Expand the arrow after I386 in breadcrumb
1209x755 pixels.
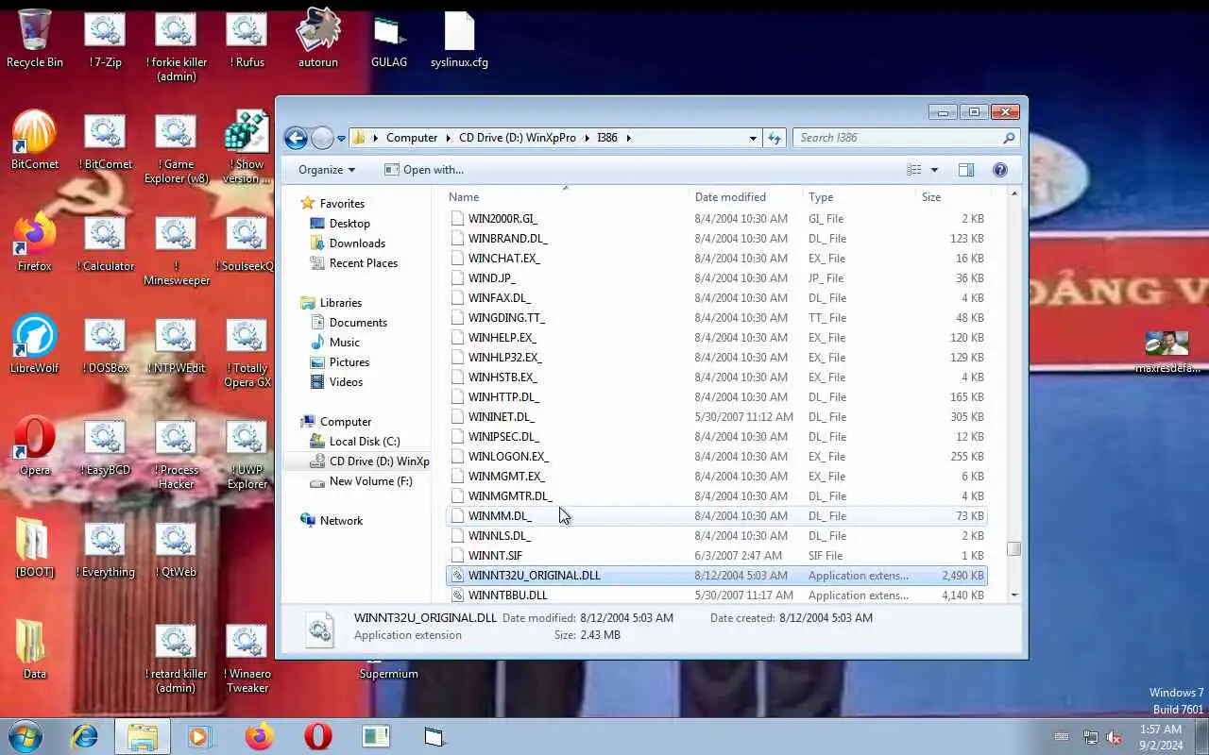coord(628,138)
